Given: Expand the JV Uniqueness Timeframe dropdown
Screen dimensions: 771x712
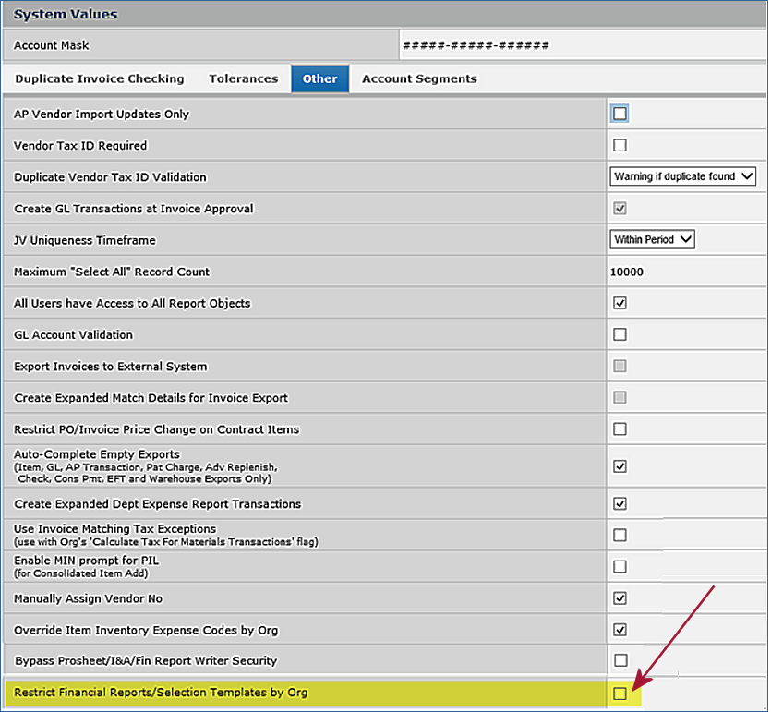Looking at the screenshot, I should 652,240.
